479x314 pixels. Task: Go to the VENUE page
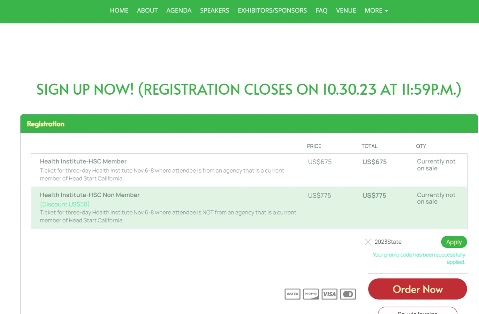346,11
